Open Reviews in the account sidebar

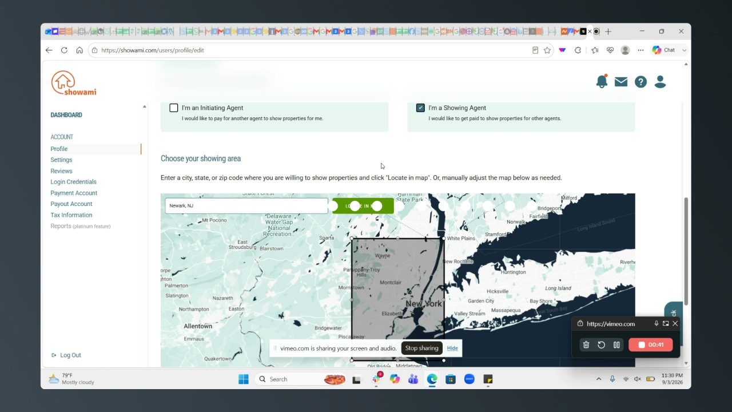pos(61,171)
